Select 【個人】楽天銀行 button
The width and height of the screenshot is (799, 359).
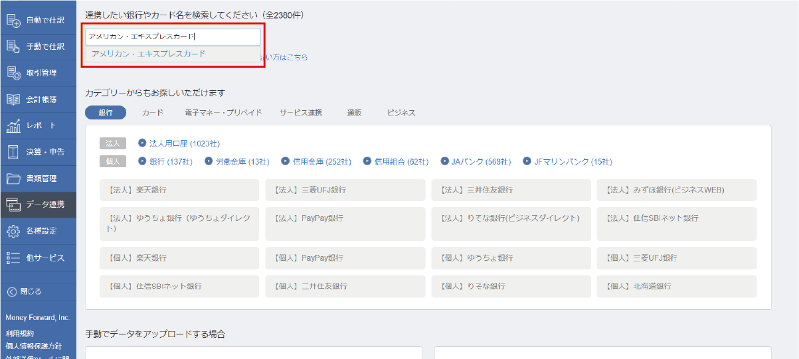(x=179, y=258)
